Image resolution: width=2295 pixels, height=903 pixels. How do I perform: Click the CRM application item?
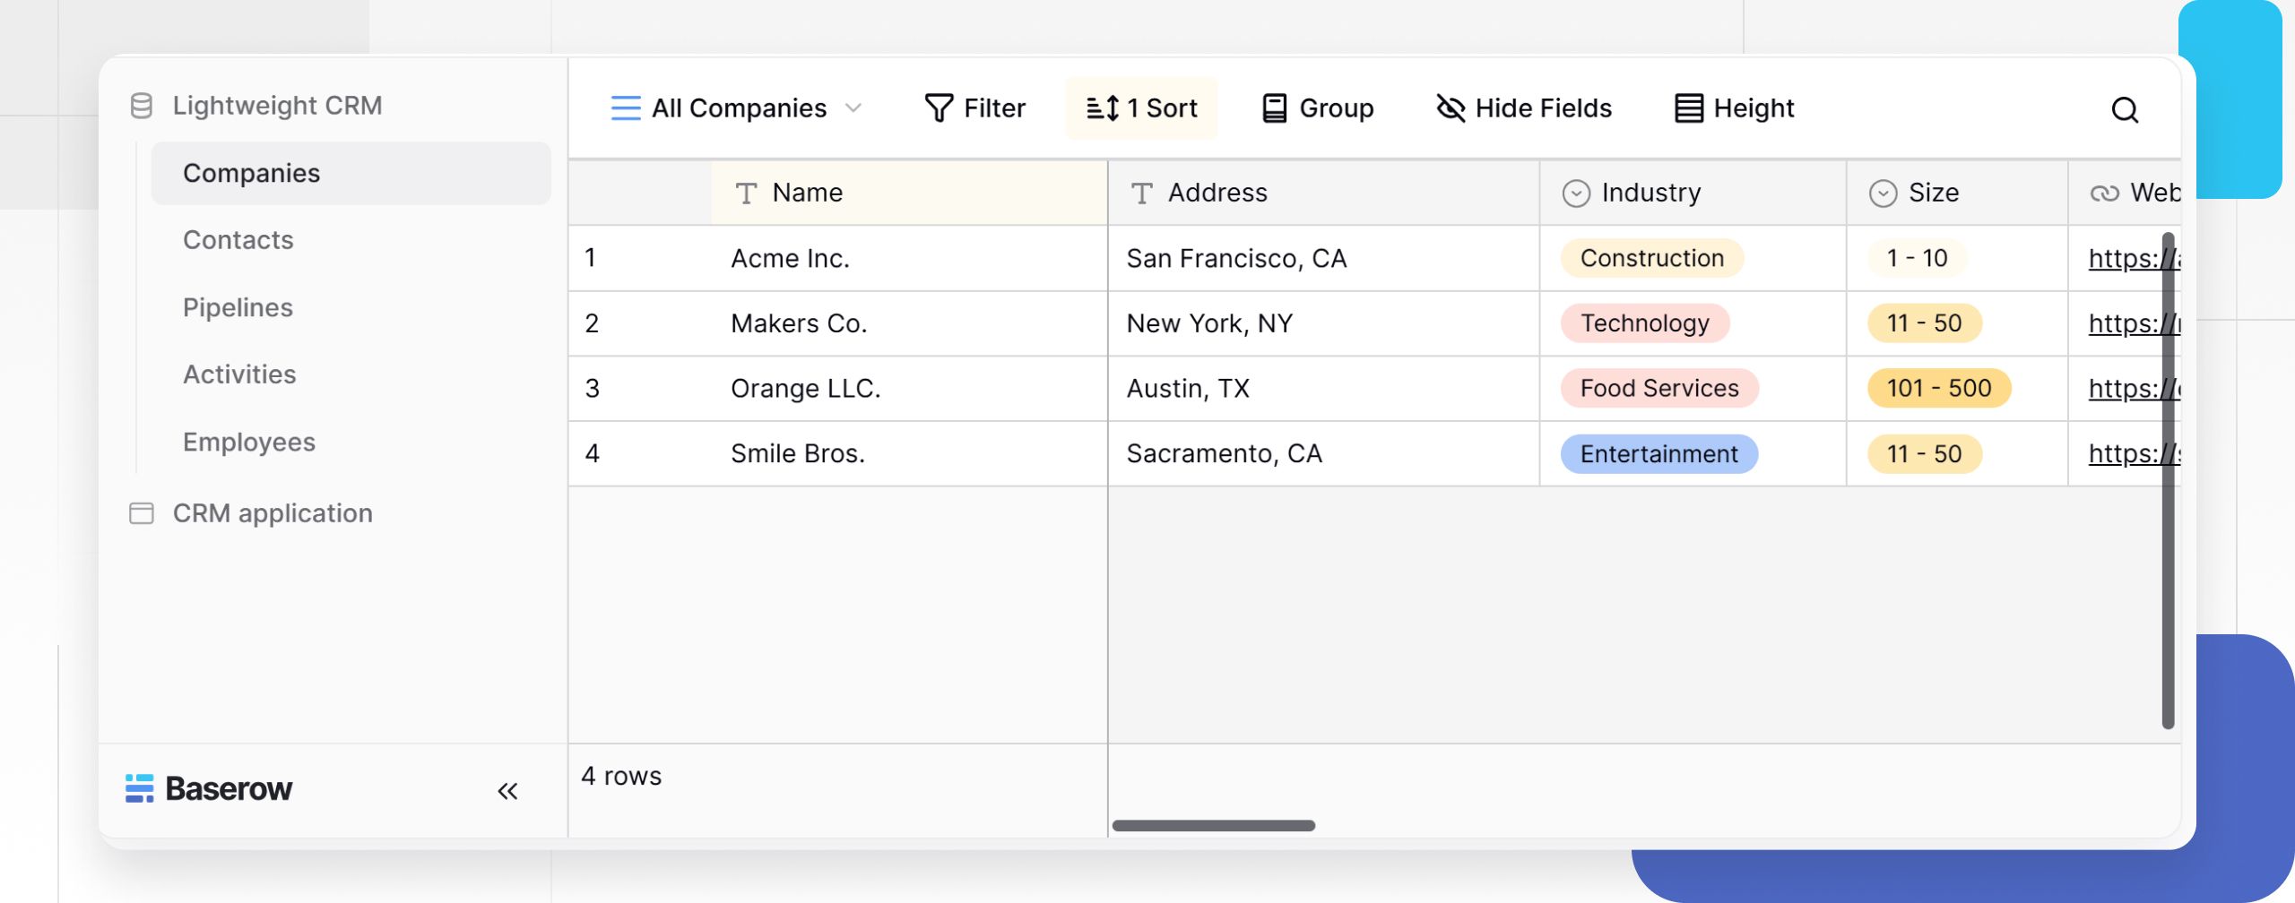(273, 513)
